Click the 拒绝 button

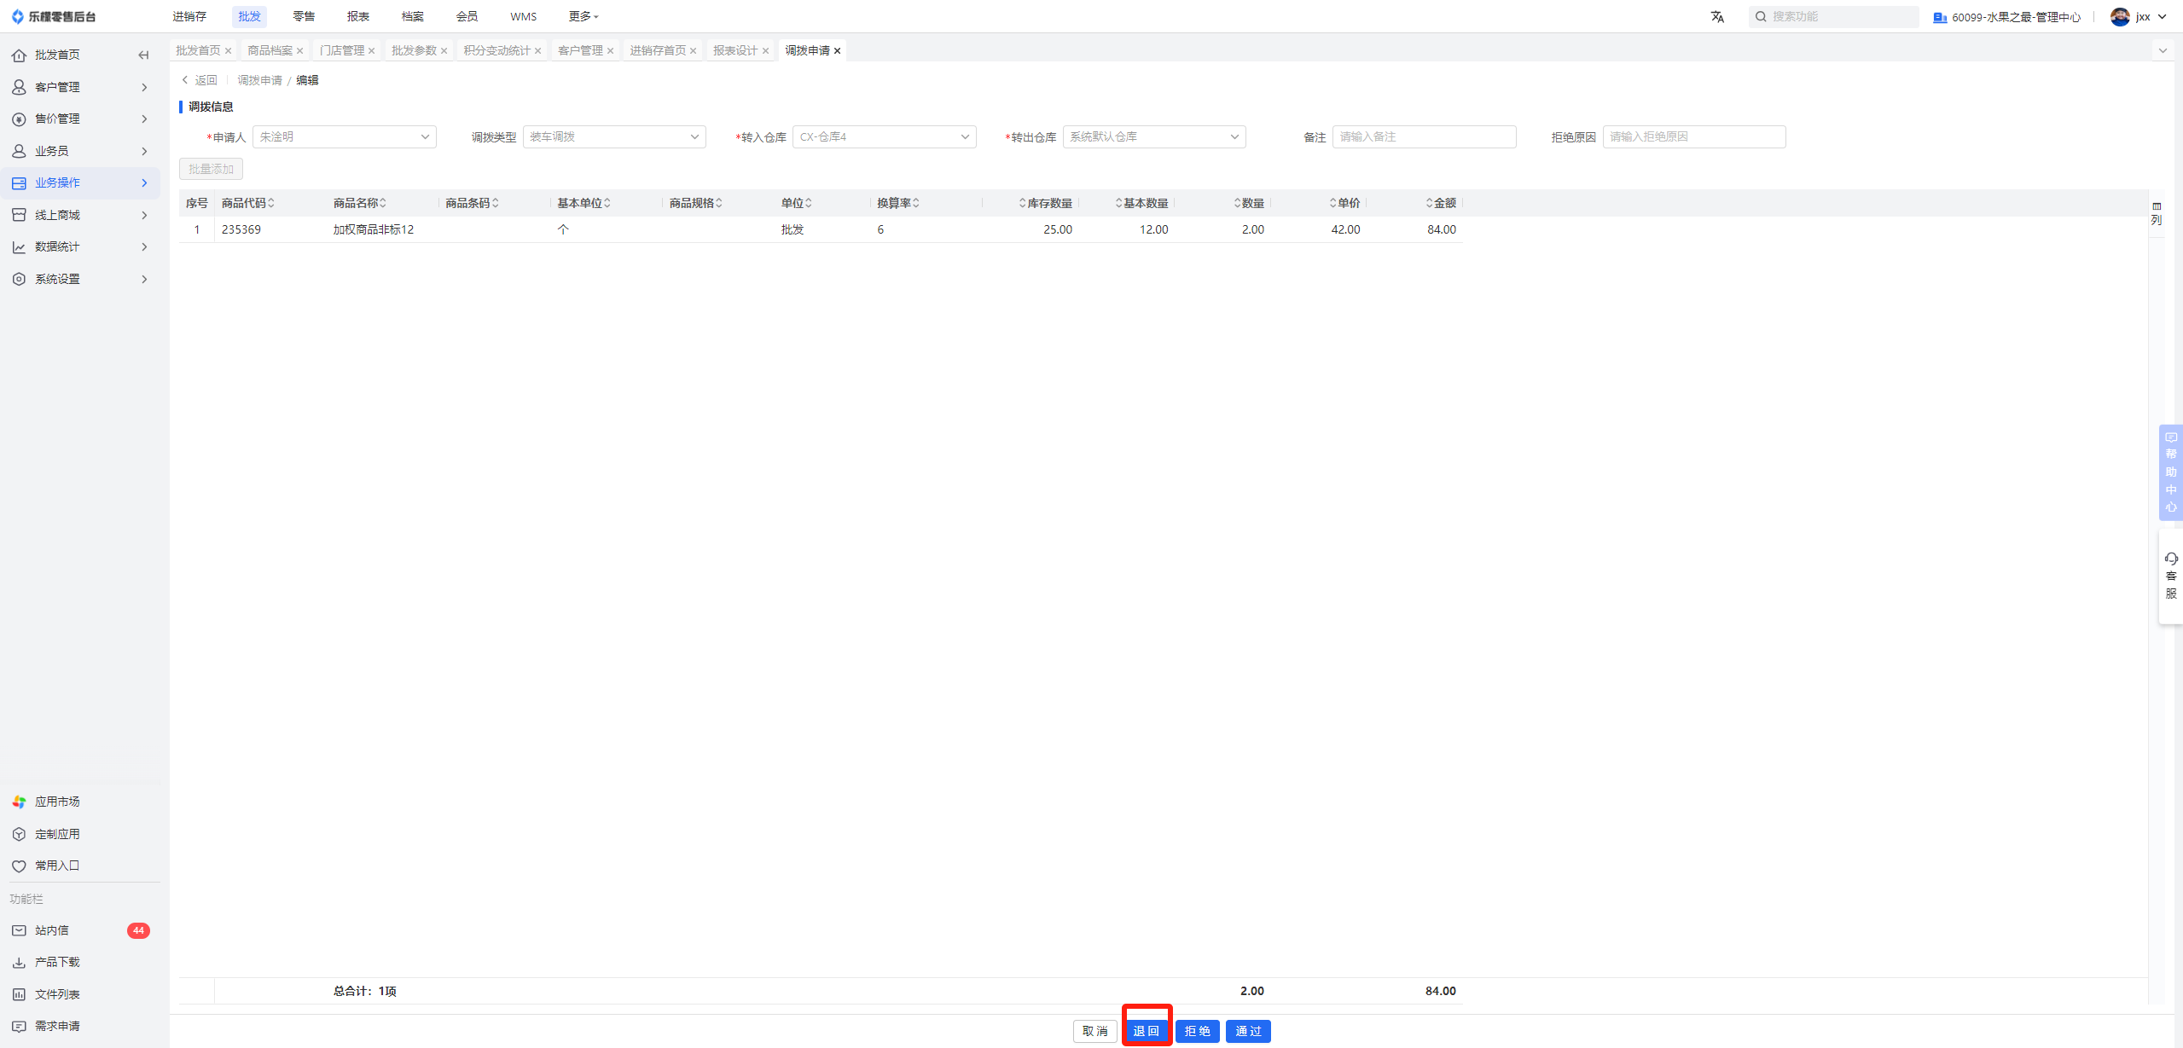(x=1197, y=1031)
